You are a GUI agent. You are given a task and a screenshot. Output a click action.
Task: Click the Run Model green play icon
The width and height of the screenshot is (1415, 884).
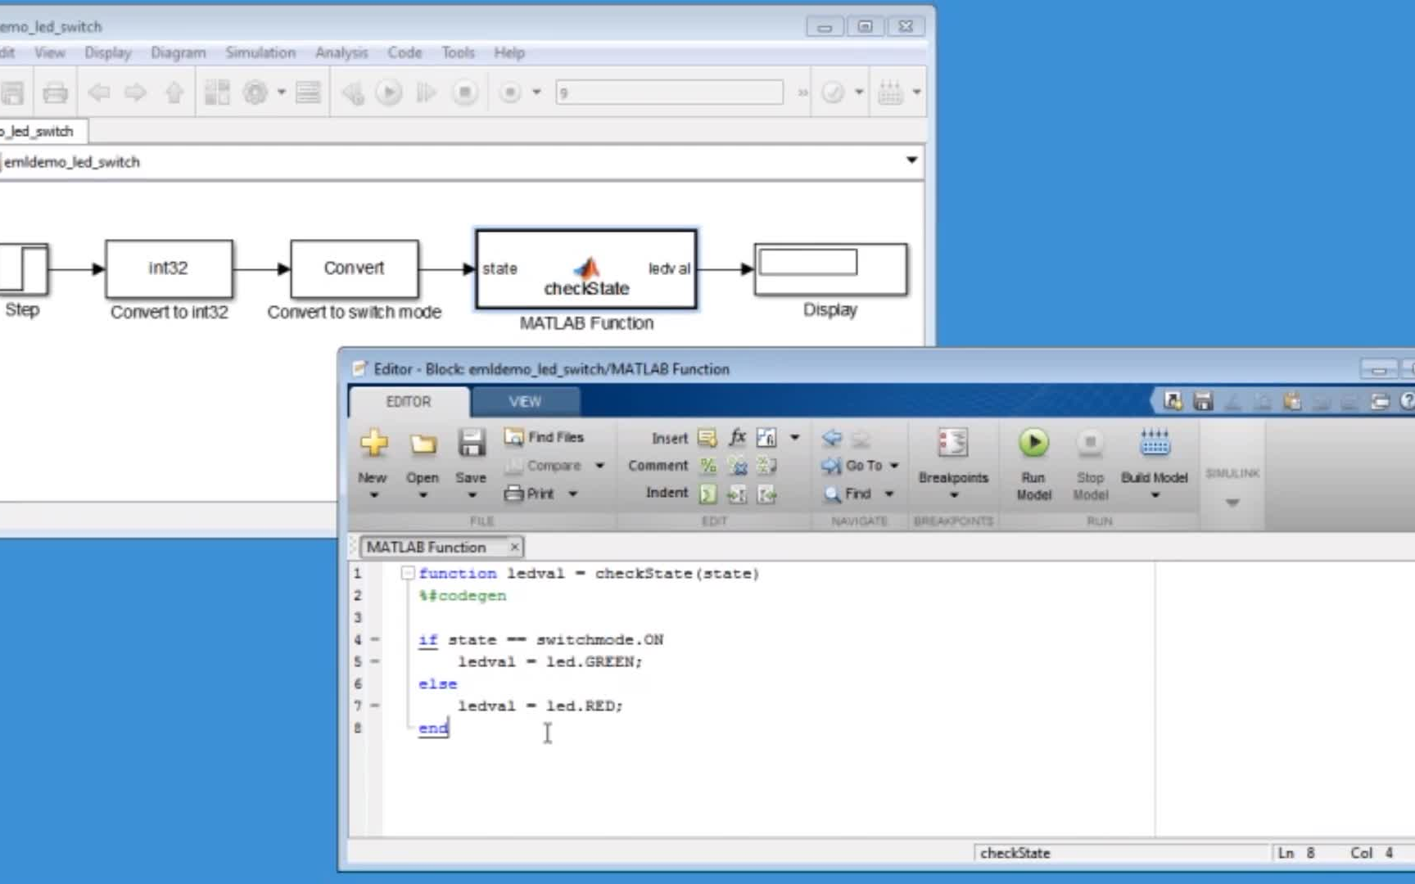tap(1033, 443)
